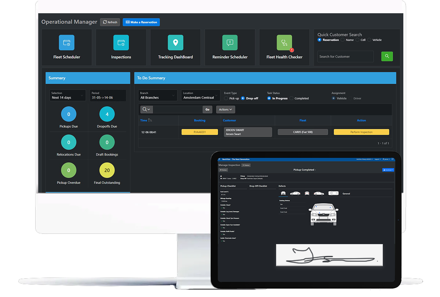Image resolution: width=440 pixels, height=297 pixels.
Task: Open the Inspections module
Action: pyautogui.click(x=121, y=47)
